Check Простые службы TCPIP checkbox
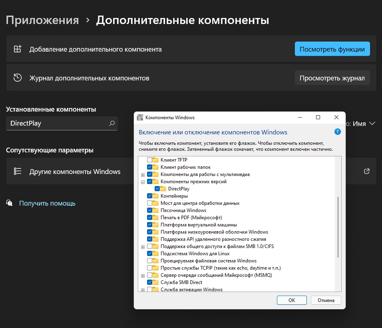This screenshot has width=382, height=328. tap(149, 268)
